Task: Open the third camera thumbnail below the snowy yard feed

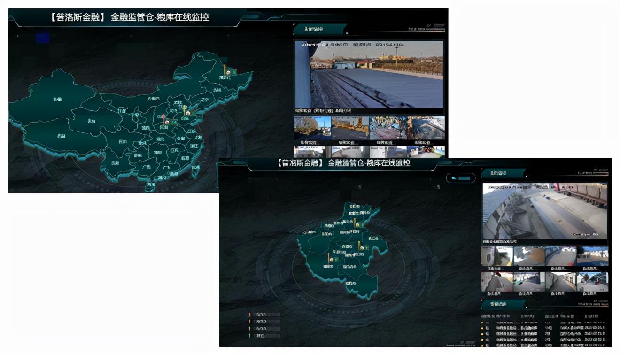Action: tap(387, 128)
